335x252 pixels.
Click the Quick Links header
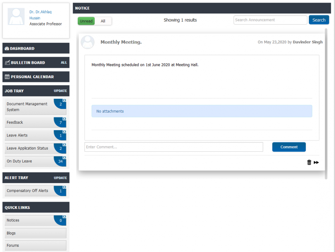(36, 207)
